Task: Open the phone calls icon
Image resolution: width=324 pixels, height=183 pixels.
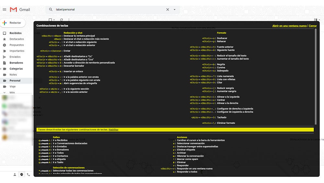Action: (29, 175)
